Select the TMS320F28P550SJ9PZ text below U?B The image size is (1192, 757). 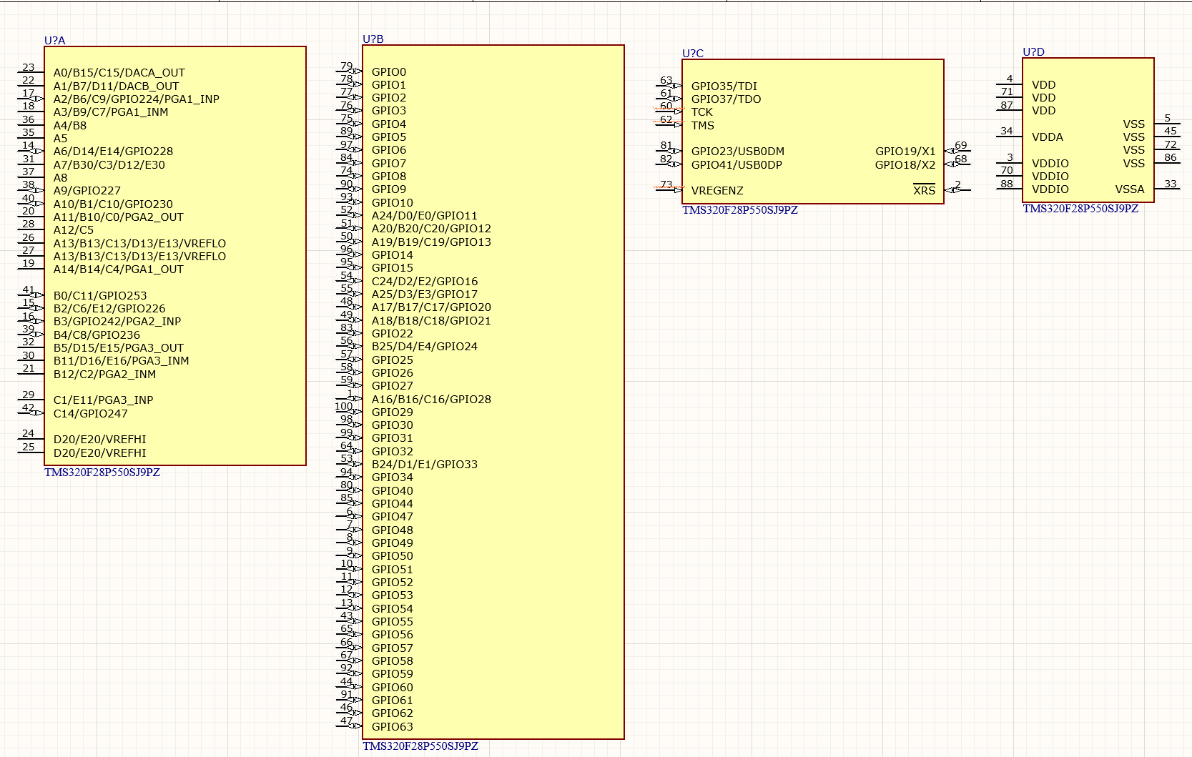[420, 746]
